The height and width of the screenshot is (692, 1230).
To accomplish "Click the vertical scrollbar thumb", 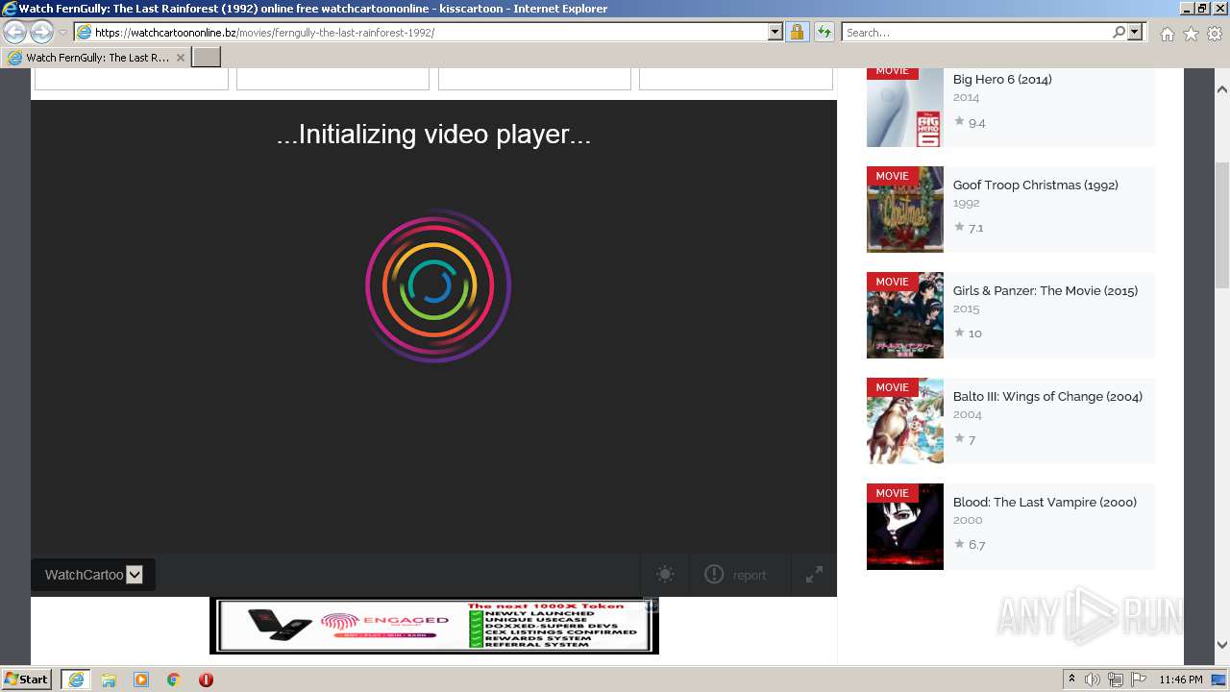I will [1222, 225].
